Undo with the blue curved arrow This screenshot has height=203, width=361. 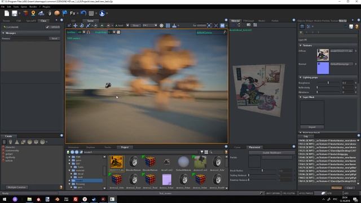point(83,14)
